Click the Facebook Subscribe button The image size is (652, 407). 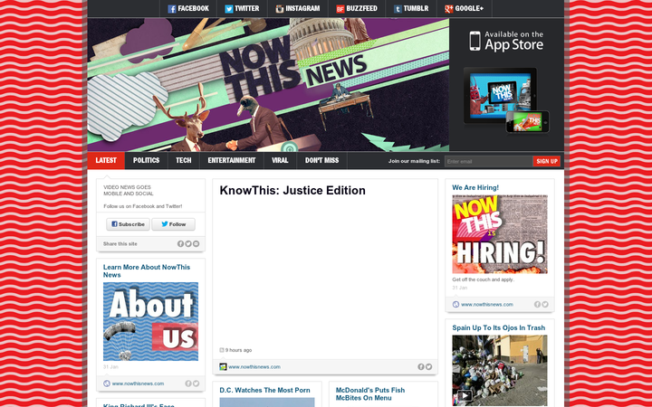(128, 224)
